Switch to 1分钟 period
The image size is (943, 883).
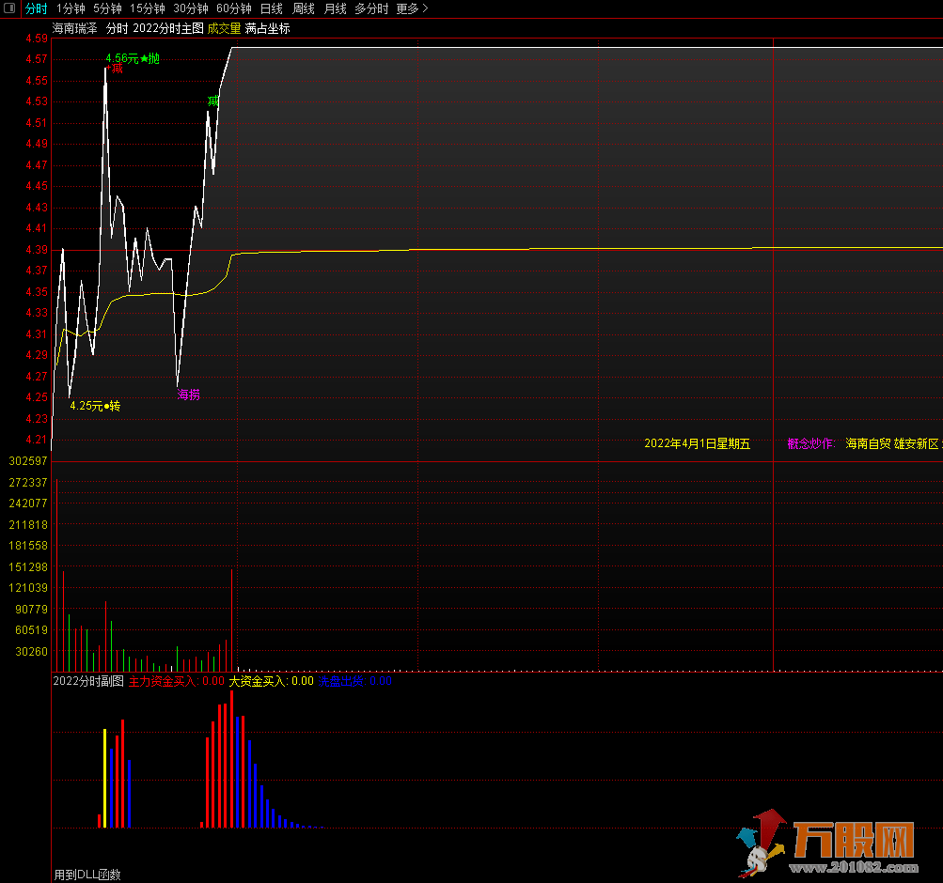[71, 8]
